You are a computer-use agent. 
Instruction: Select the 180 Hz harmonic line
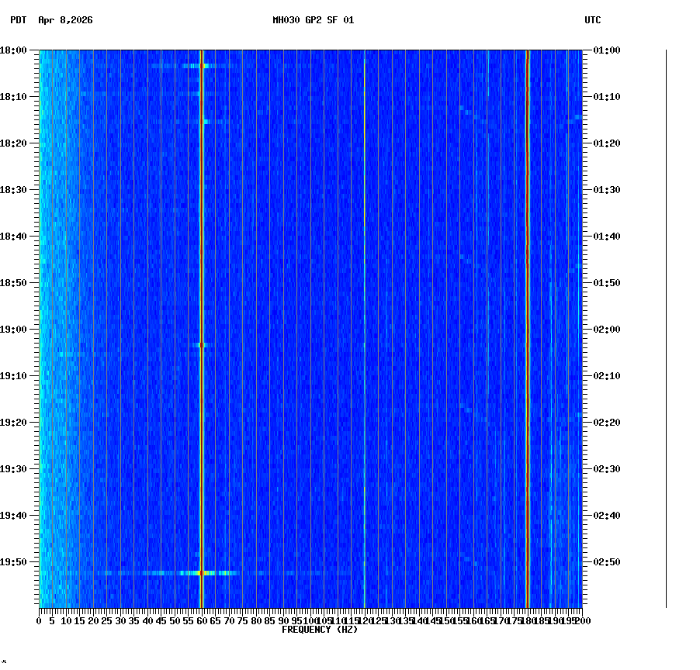pyautogui.click(x=528, y=310)
